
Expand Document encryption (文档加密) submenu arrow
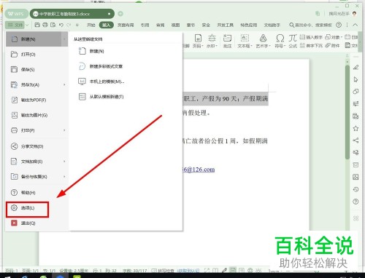point(64,162)
